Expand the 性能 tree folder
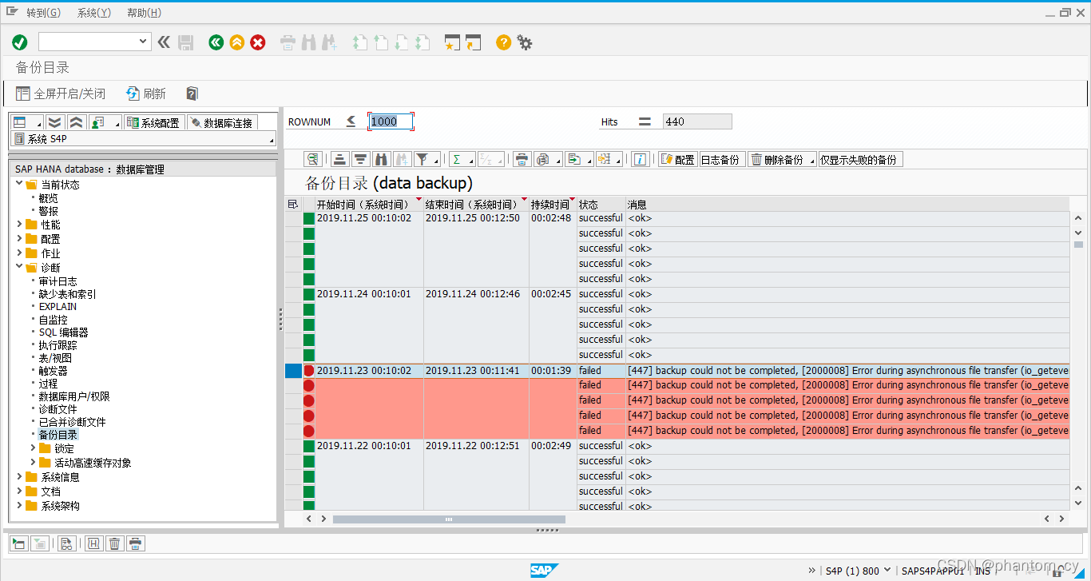The image size is (1091, 581). (x=20, y=224)
